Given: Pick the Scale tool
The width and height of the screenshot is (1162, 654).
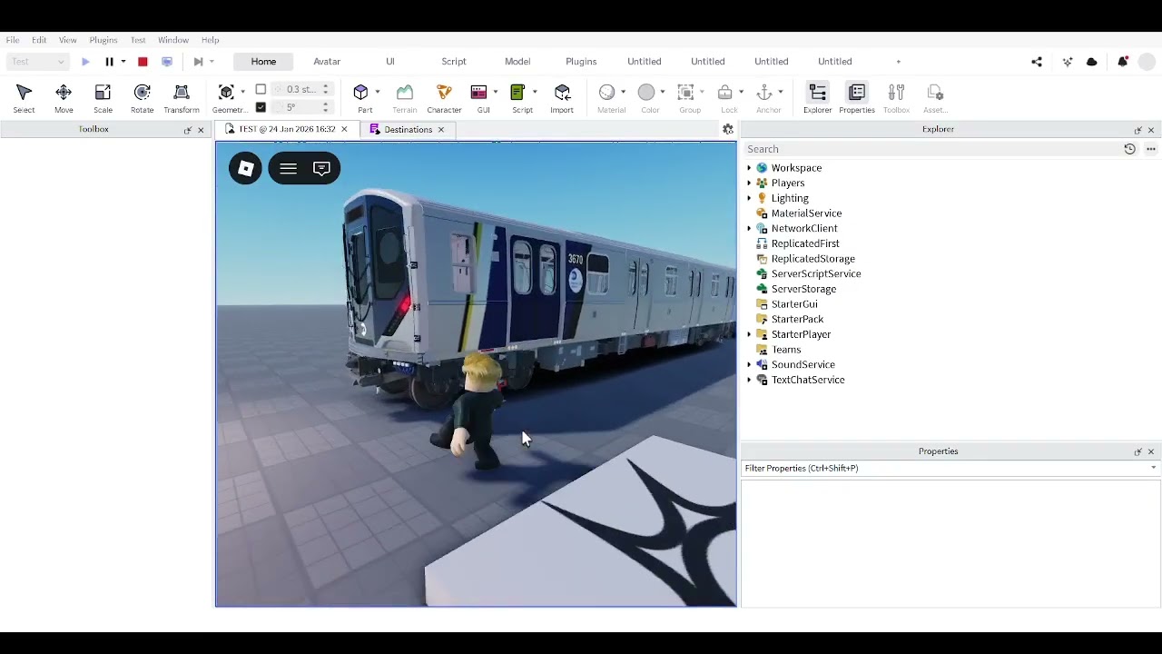Looking at the screenshot, I should pos(103,98).
